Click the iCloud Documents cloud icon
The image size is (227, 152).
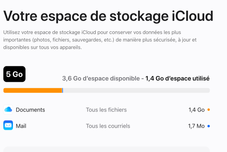click(8, 110)
